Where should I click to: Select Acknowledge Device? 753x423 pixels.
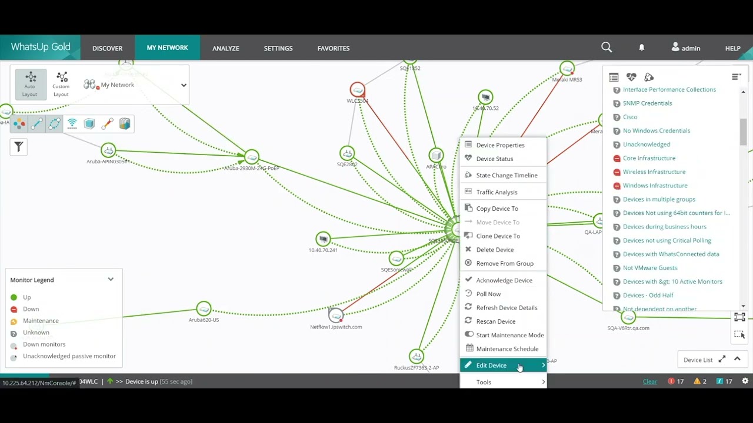tap(503, 280)
